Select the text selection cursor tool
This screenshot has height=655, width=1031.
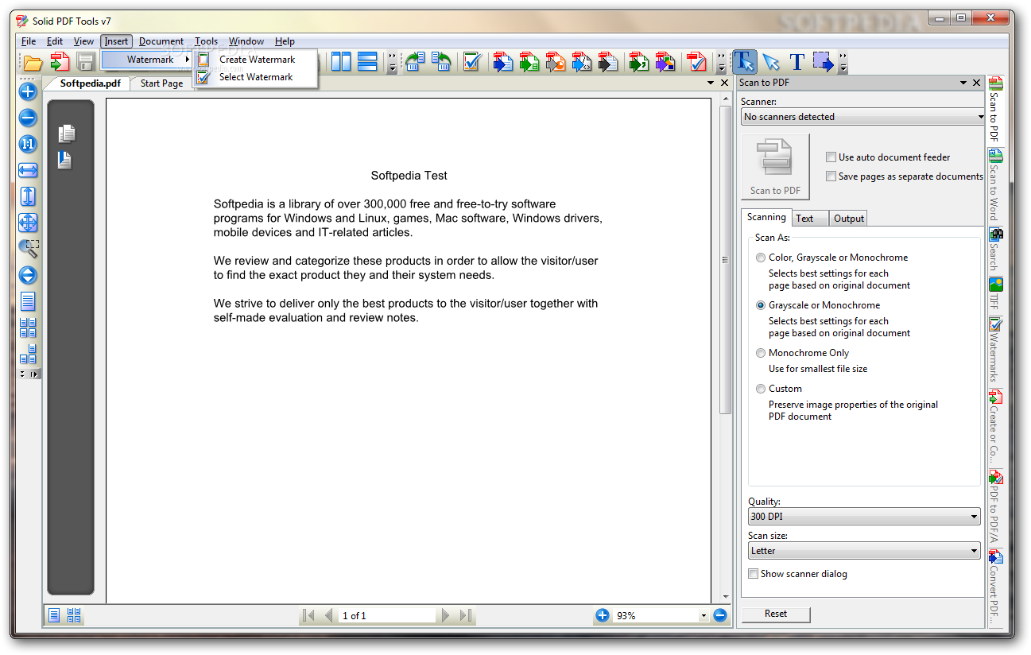745,61
